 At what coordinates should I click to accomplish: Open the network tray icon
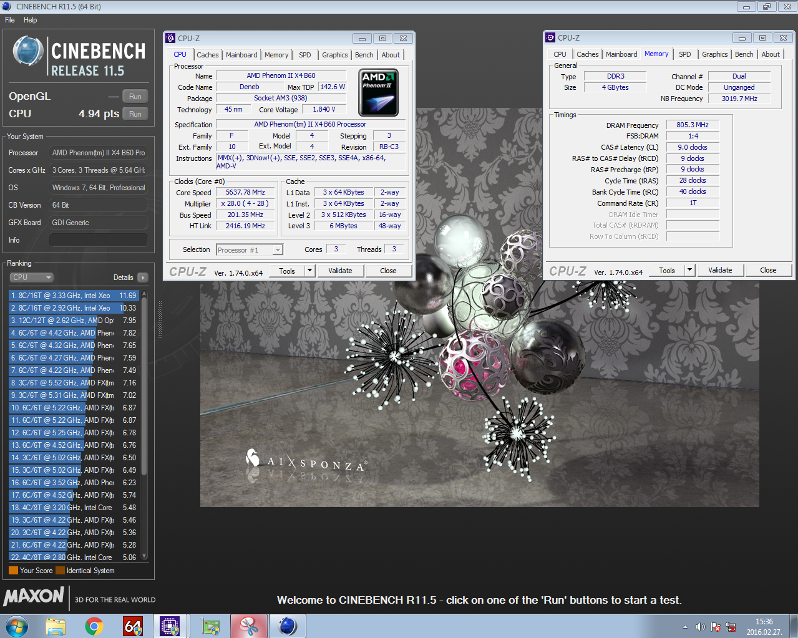pyautogui.click(x=731, y=627)
